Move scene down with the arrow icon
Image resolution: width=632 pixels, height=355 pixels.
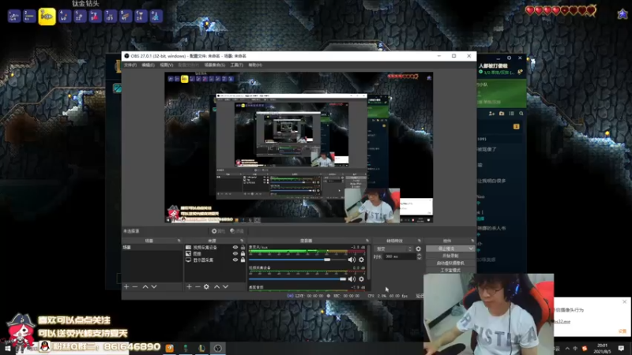tap(154, 286)
